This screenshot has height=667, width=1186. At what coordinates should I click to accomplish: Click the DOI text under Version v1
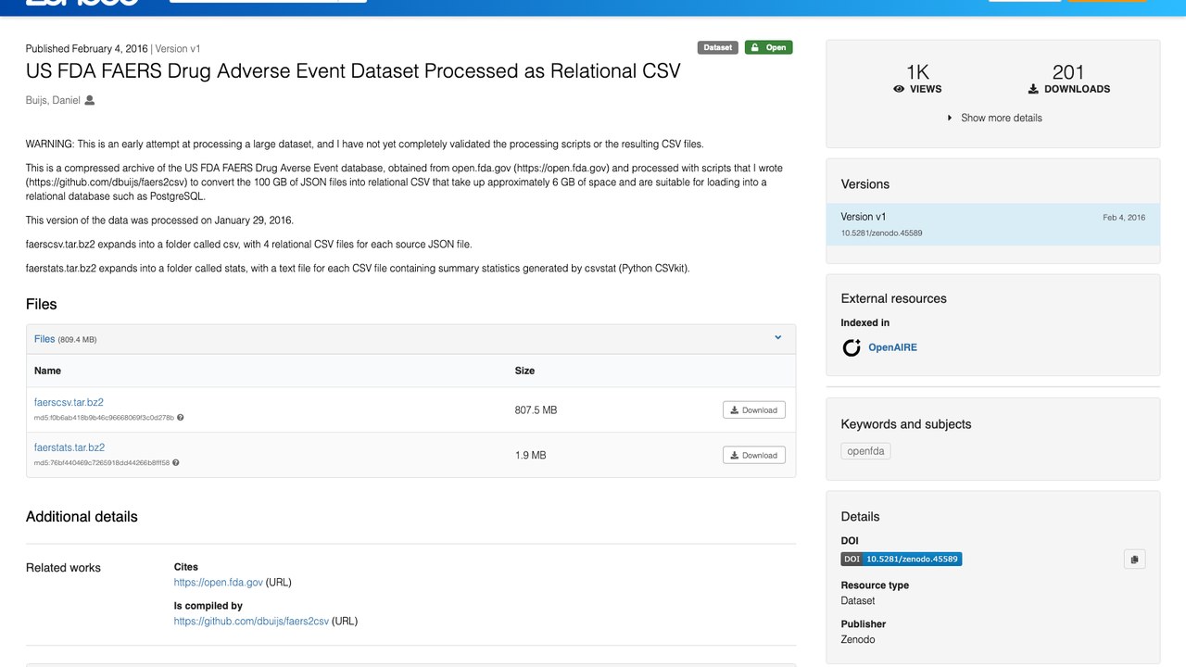[881, 233]
